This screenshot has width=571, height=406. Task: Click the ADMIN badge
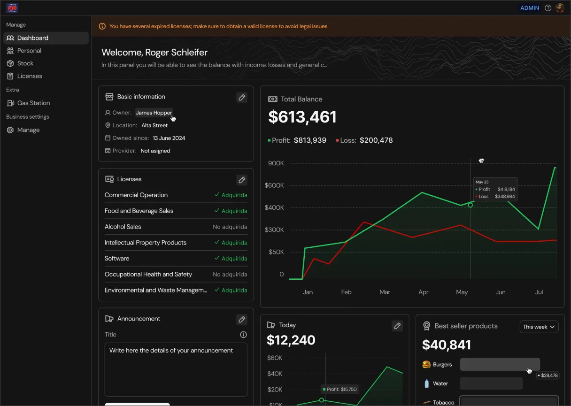click(530, 8)
